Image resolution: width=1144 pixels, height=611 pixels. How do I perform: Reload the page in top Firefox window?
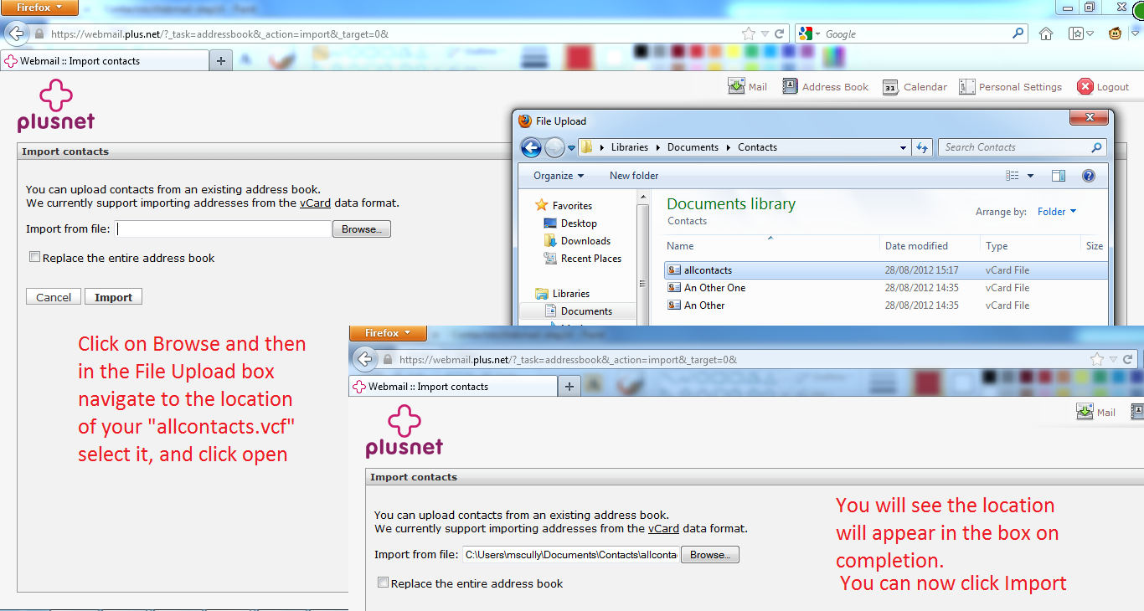click(x=779, y=34)
